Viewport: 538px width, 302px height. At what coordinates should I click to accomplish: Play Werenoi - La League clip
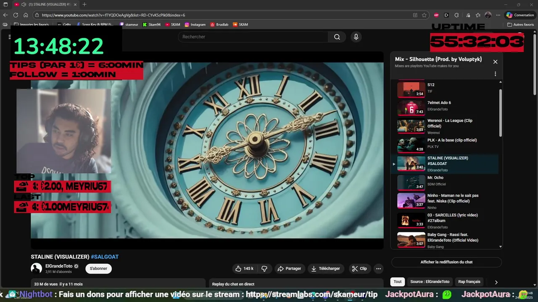[x=446, y=126]
